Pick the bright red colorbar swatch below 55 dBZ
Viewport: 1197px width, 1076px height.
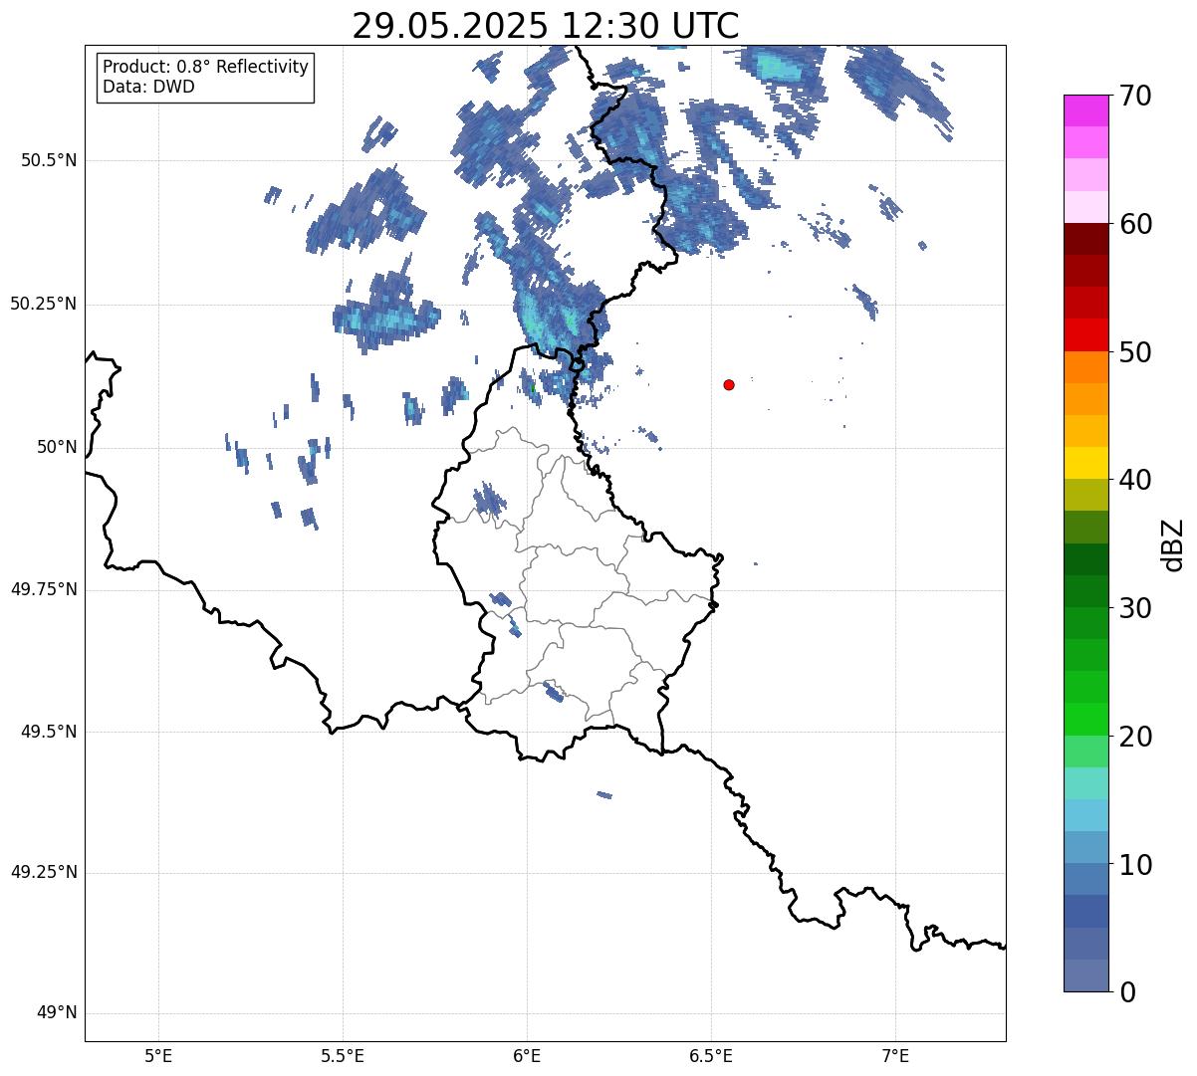(x=1085, y=335)
